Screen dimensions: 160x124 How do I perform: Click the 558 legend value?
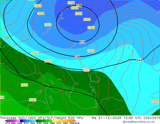pyautogui.click(x=52, y=123)
